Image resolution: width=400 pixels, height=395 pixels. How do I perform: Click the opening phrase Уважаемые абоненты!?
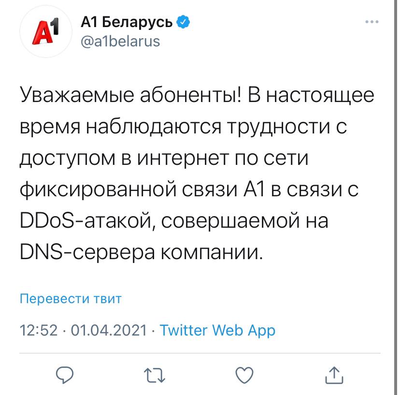point(130,95)
